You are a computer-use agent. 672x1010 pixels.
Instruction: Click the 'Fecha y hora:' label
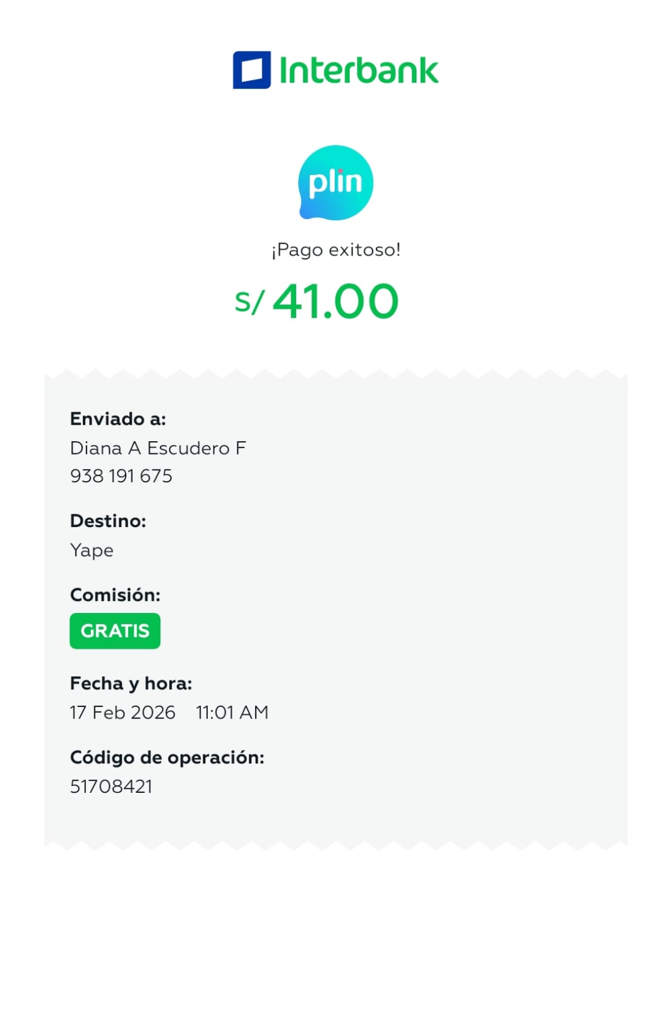(131, 683)
